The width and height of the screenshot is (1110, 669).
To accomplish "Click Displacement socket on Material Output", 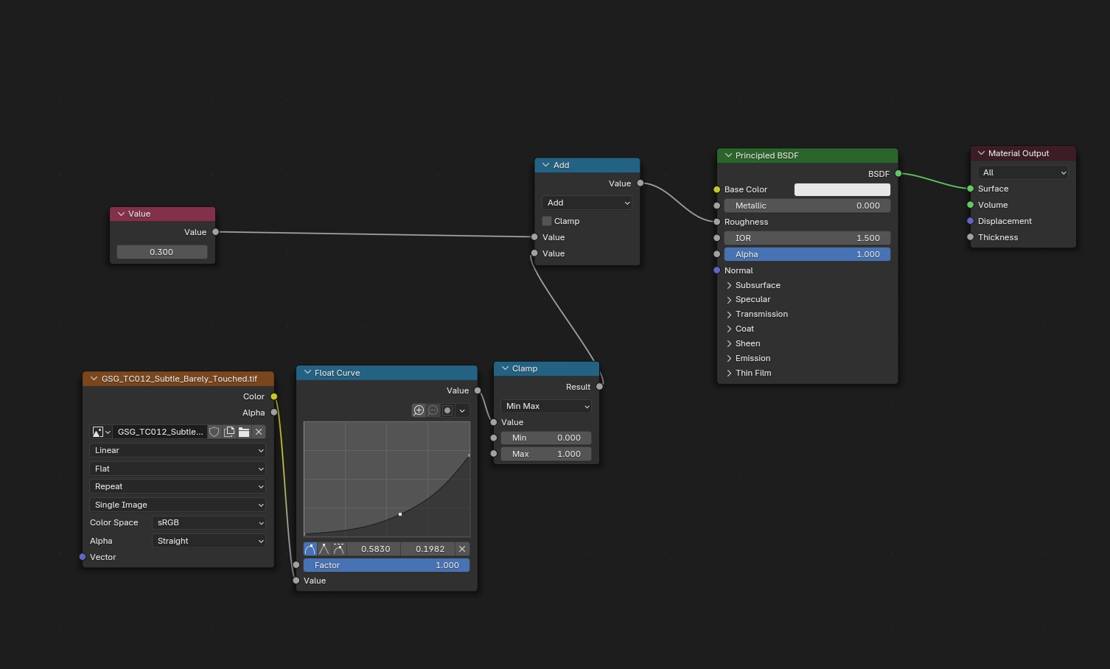I will coord(971,221).
